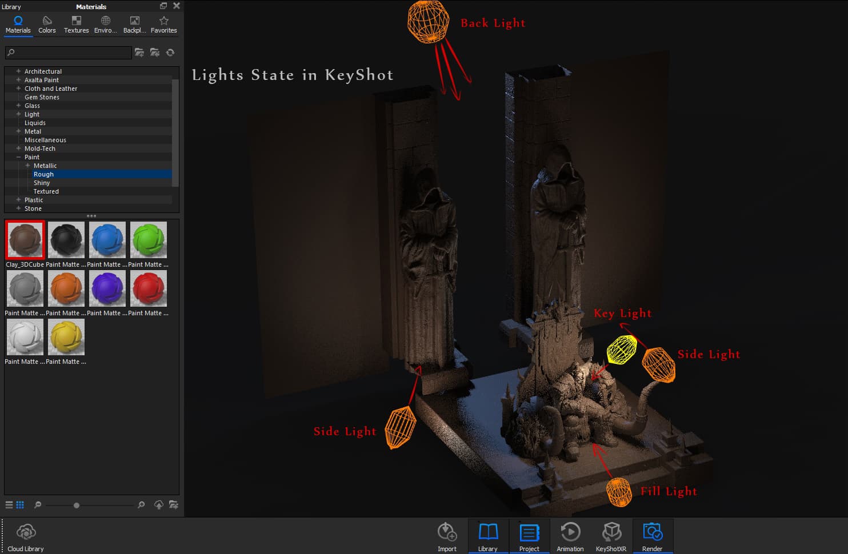Open the Colors library tab
Screen dimensions: 848x554
(x=47, y=25)
